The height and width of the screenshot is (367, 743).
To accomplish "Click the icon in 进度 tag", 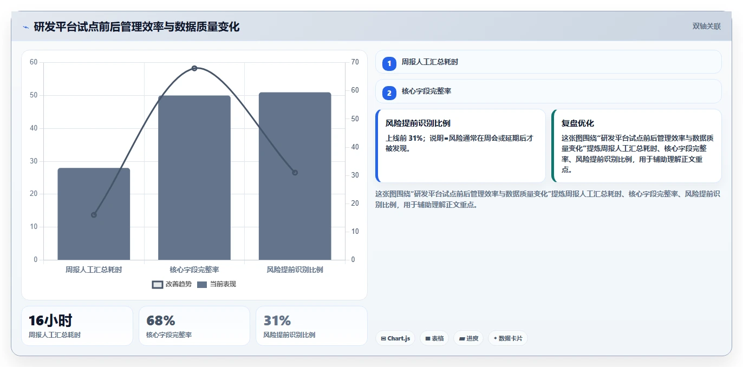I will point(462,339).
